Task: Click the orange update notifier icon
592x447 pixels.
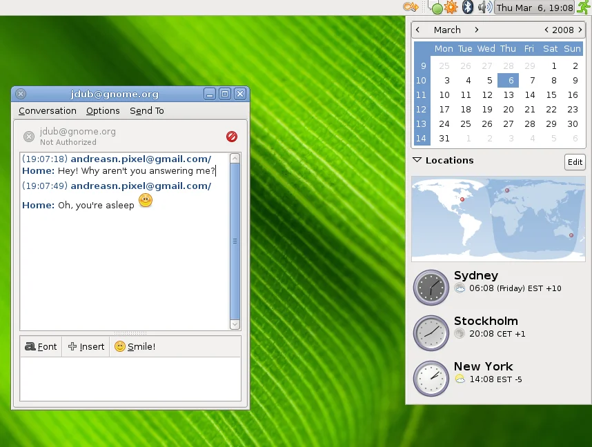Action: [x=451, y=8]
